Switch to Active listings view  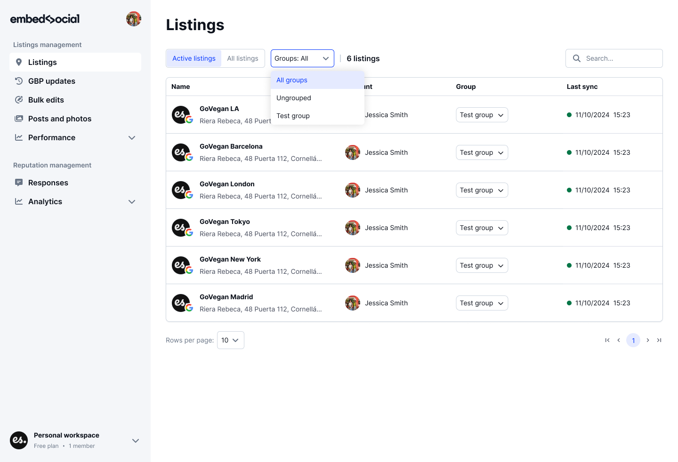point(194,58)
